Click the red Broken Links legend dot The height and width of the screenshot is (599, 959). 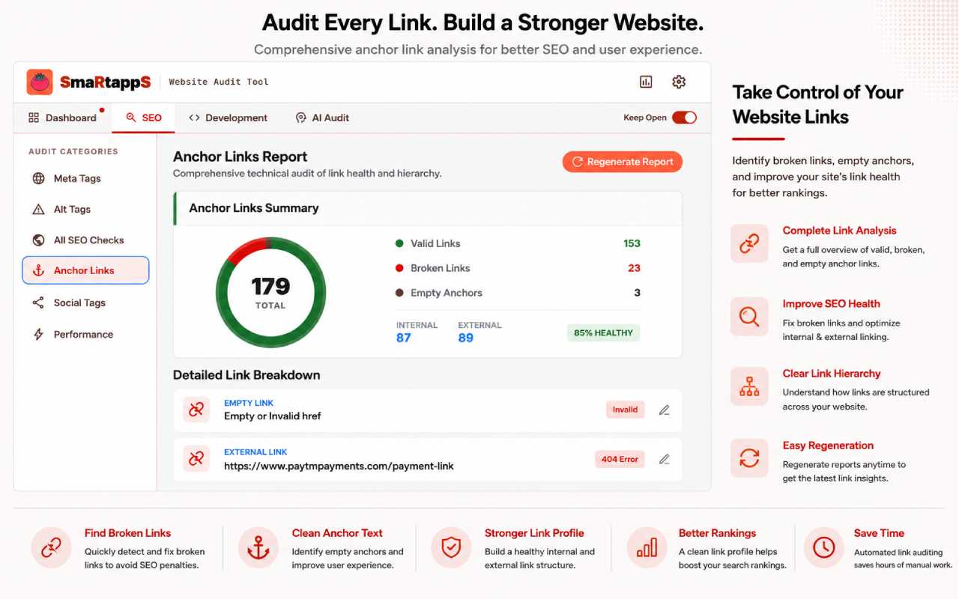(399, 268)
